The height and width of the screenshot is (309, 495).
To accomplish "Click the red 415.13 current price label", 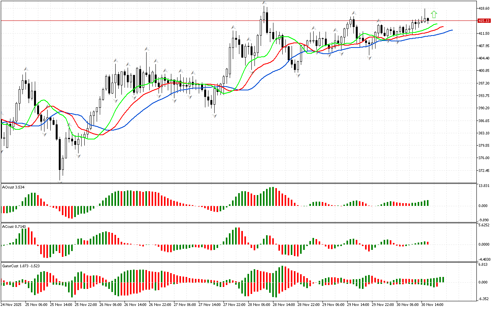I will coord(483,20).
